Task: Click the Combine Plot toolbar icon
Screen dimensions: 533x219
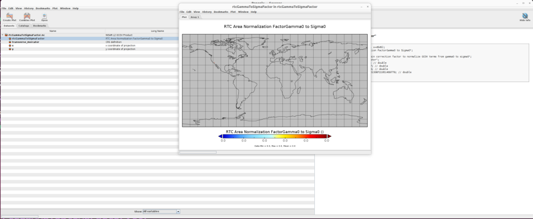Action: pyautogui.click(x=27, y=17)
